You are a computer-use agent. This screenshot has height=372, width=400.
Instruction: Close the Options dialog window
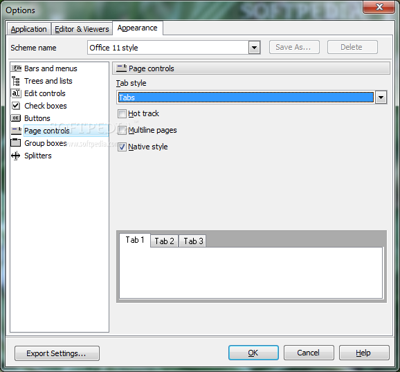(x=379, y=7)
